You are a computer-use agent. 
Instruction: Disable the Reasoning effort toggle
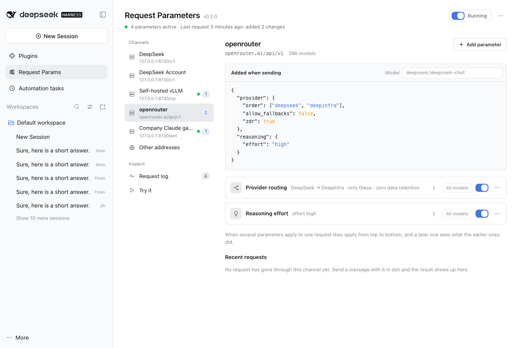coord(482,214)
